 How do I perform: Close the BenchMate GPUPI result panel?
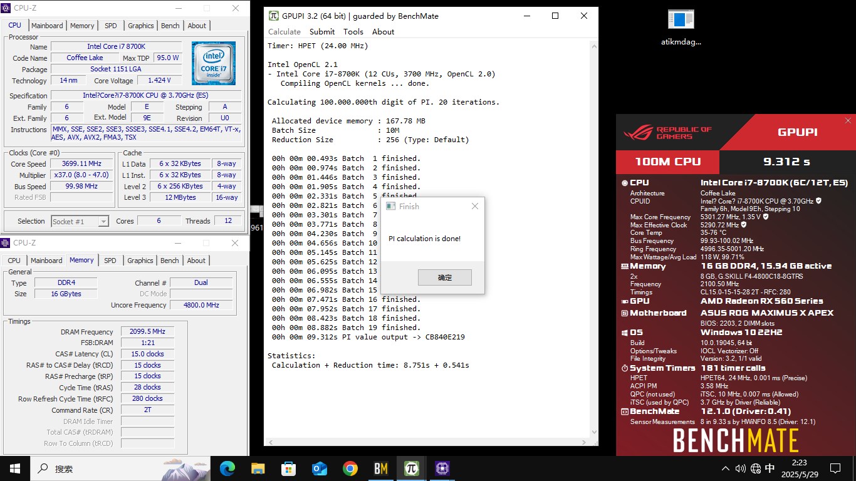[x=848, y=121]
